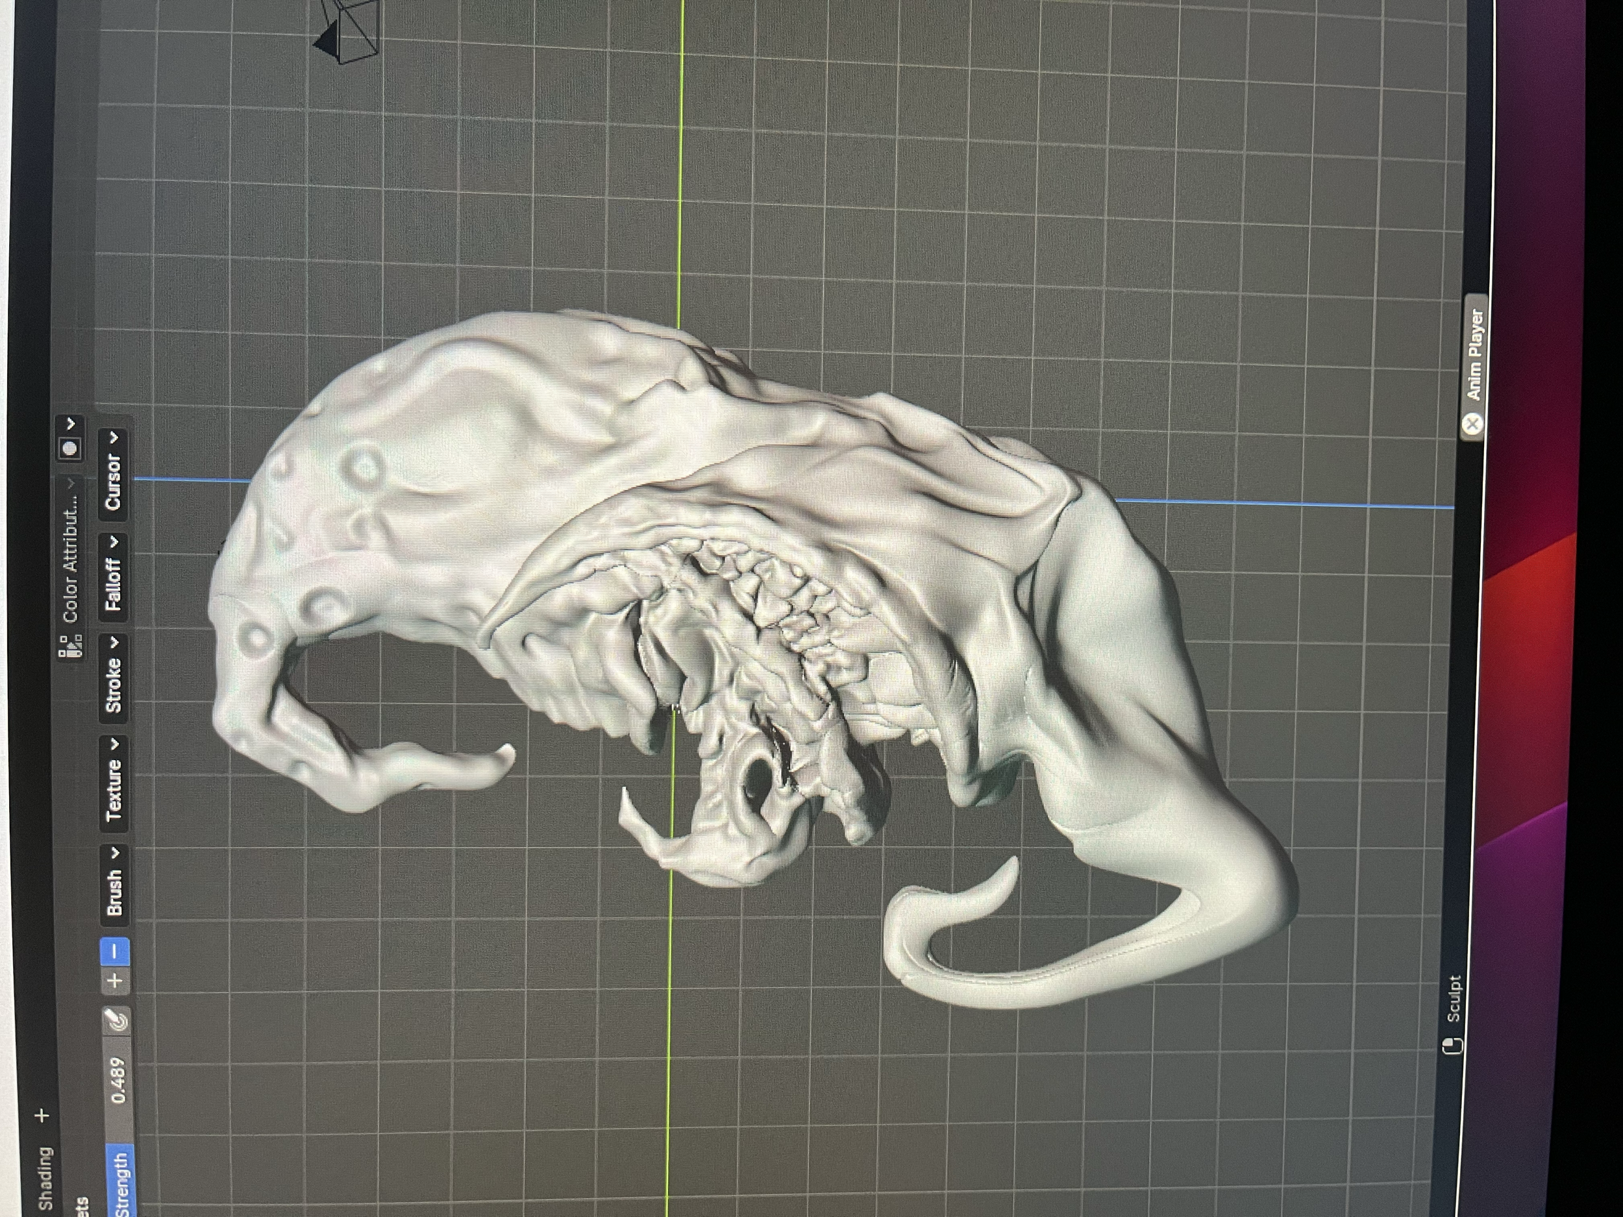Toggle strength pressure sensitivity icon
This screenshot has width=1623, height=1217.
pyautogui.click(x=116, y=1020)
